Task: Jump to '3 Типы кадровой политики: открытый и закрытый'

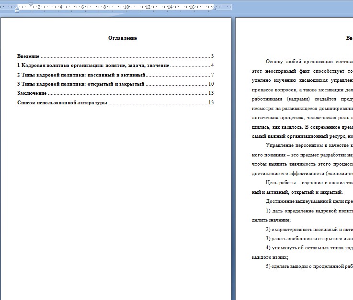Action: (x=80, y=84)
